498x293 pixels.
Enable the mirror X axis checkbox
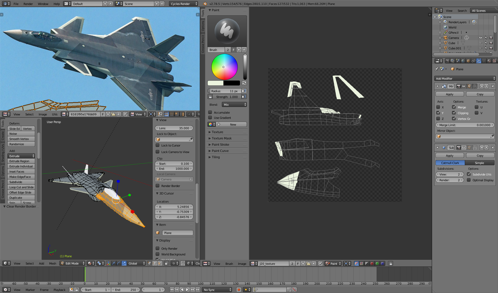click(x=438, y=107)
